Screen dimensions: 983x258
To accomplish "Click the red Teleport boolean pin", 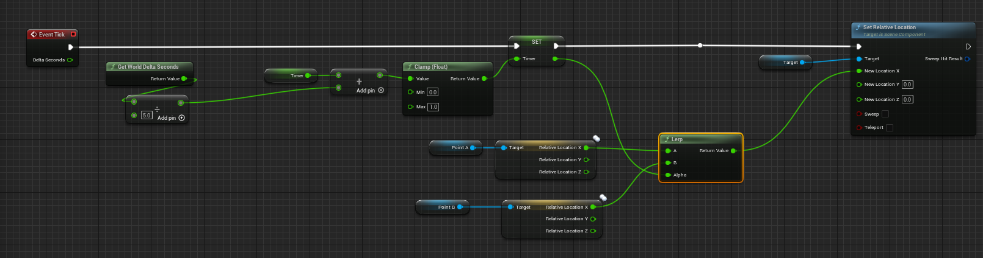I will (859, 127).
